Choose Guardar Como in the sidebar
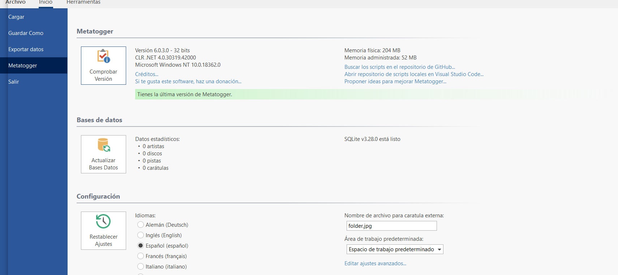Screen dimensions: 618x275 click(x=34, y=33)
